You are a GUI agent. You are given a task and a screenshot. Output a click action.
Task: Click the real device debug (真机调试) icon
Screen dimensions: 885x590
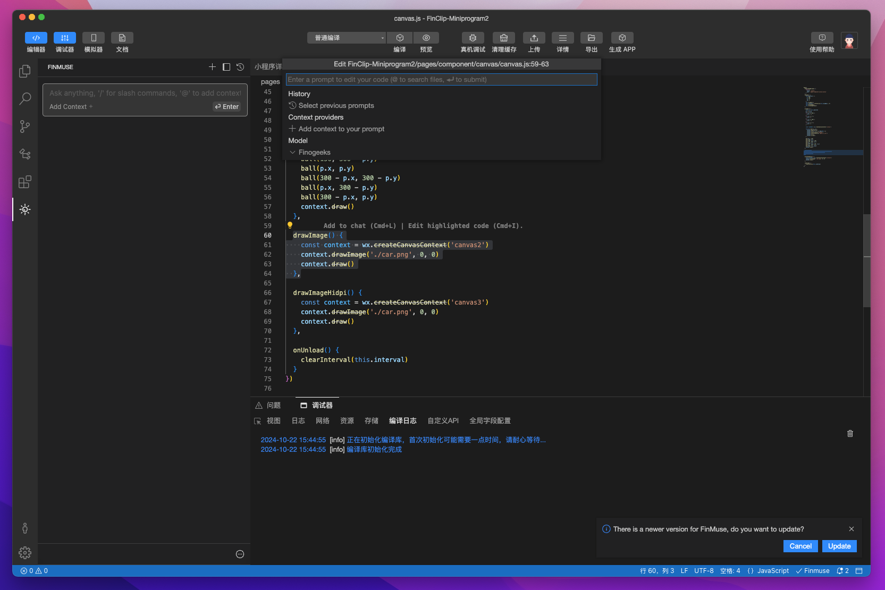point(472,38)
